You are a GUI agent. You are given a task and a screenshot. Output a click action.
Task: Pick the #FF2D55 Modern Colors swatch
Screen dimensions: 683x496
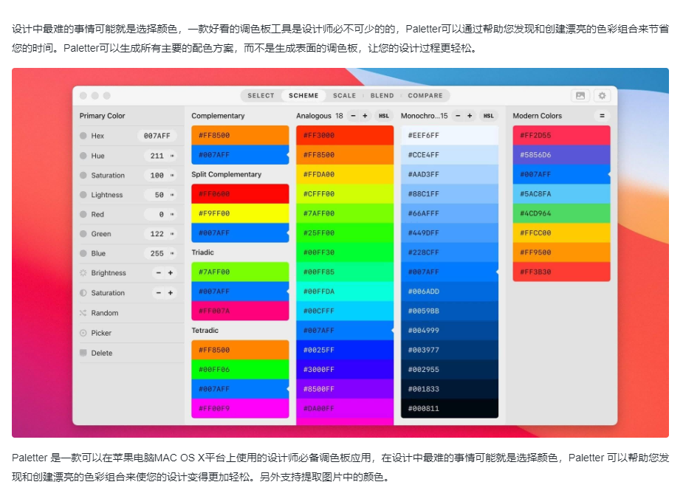[x=561, y=135]
